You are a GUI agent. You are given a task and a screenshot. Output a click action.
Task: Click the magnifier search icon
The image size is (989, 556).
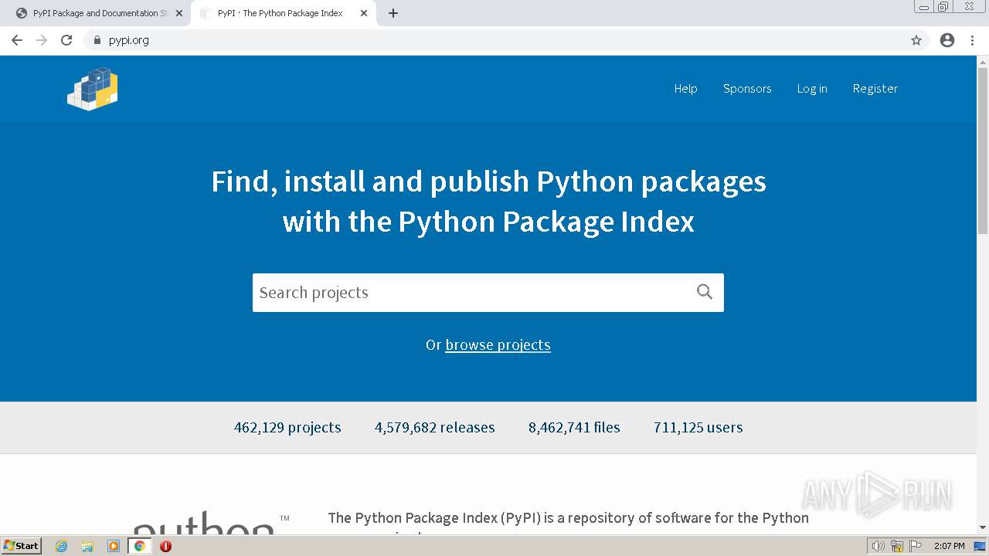pos(705,292)
